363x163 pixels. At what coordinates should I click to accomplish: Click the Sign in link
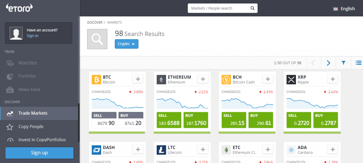click(x=32, y=36)
